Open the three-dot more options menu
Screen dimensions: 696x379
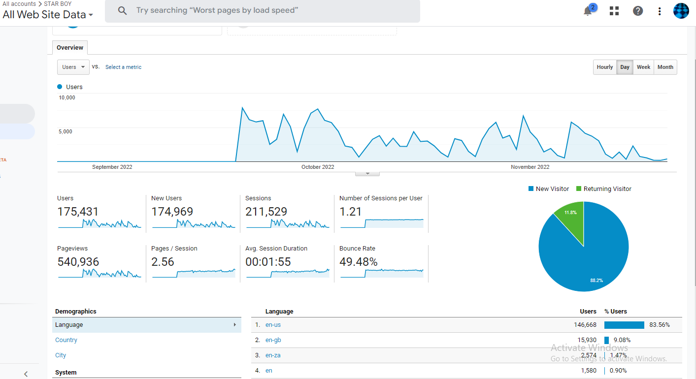point(660,11)
